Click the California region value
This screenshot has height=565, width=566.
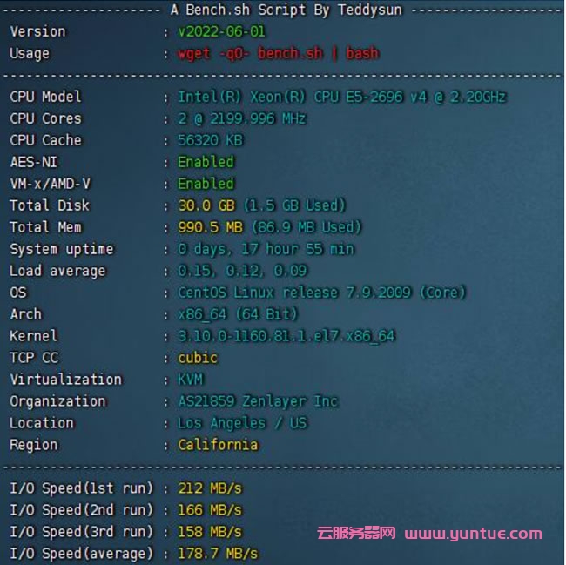[x=218, y=445]
